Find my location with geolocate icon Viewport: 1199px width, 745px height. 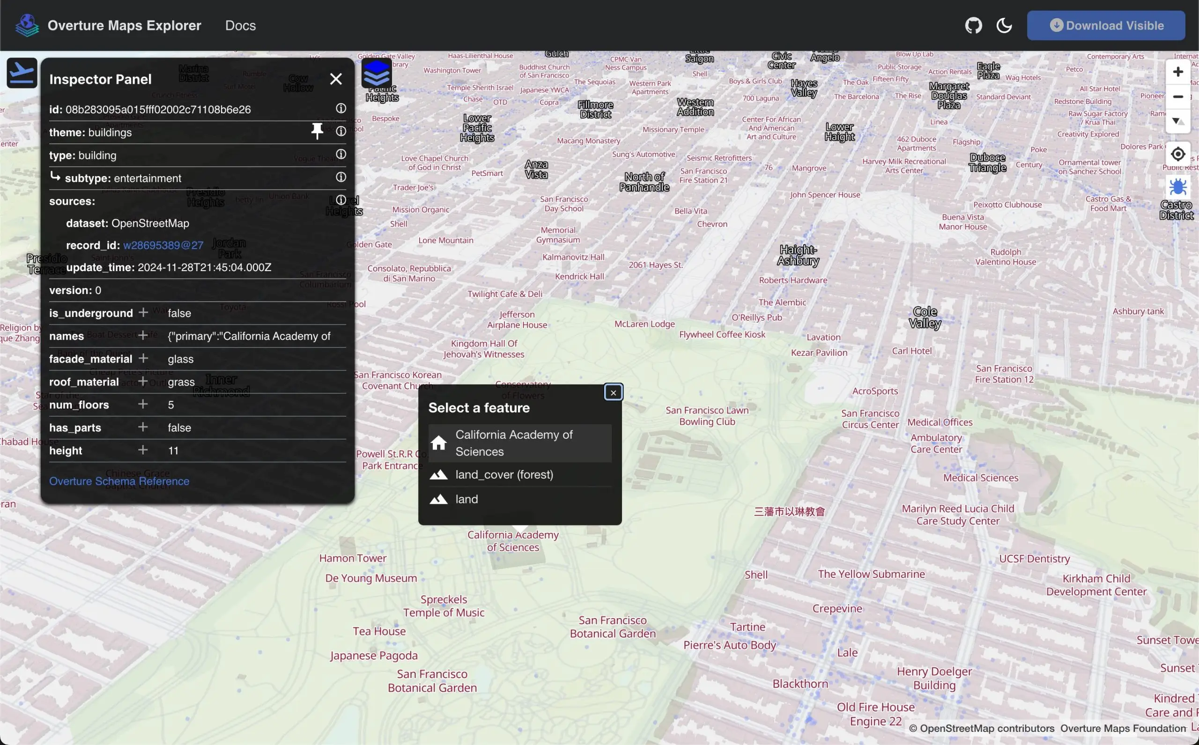1178,154
